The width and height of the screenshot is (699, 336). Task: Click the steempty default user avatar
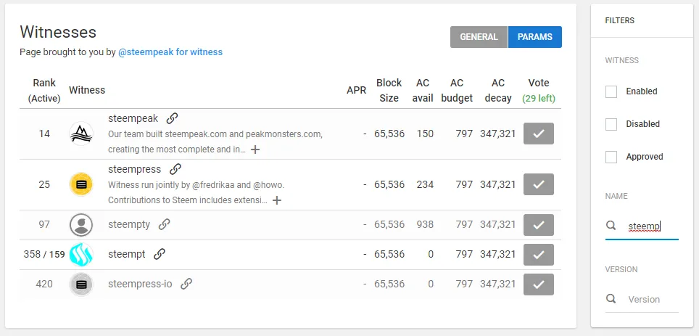[81, 224]
